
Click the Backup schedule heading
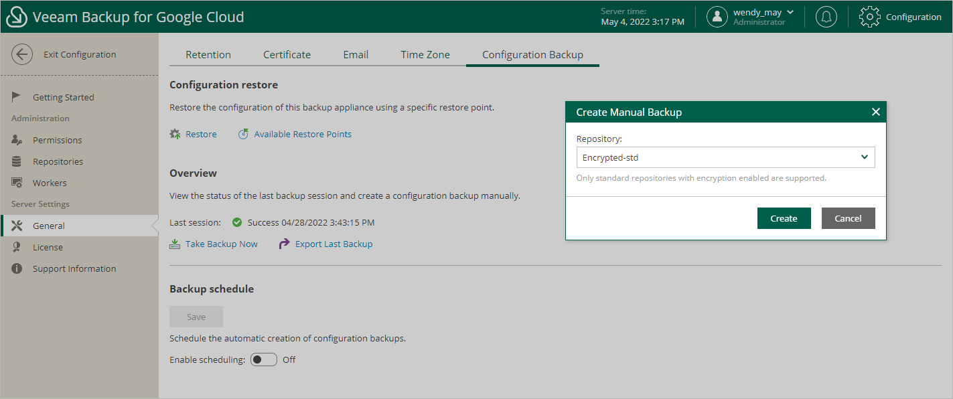coord(212,289)
